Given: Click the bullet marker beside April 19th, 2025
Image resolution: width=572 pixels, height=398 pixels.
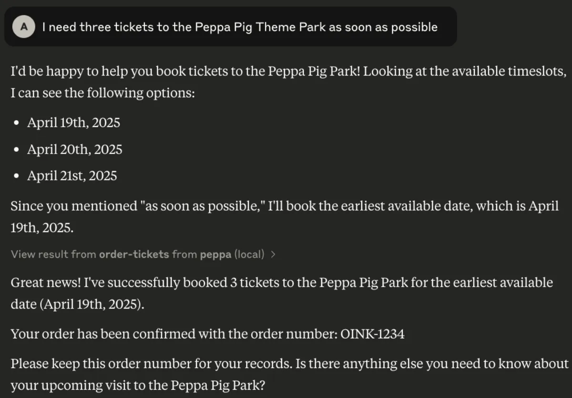Looking at the screenshot, I should (16, 123).
